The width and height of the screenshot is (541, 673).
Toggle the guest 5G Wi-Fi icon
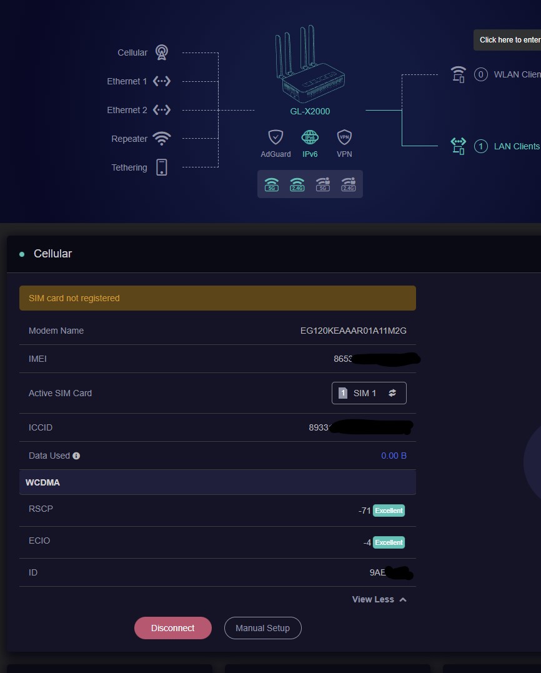tap(322, 184)
